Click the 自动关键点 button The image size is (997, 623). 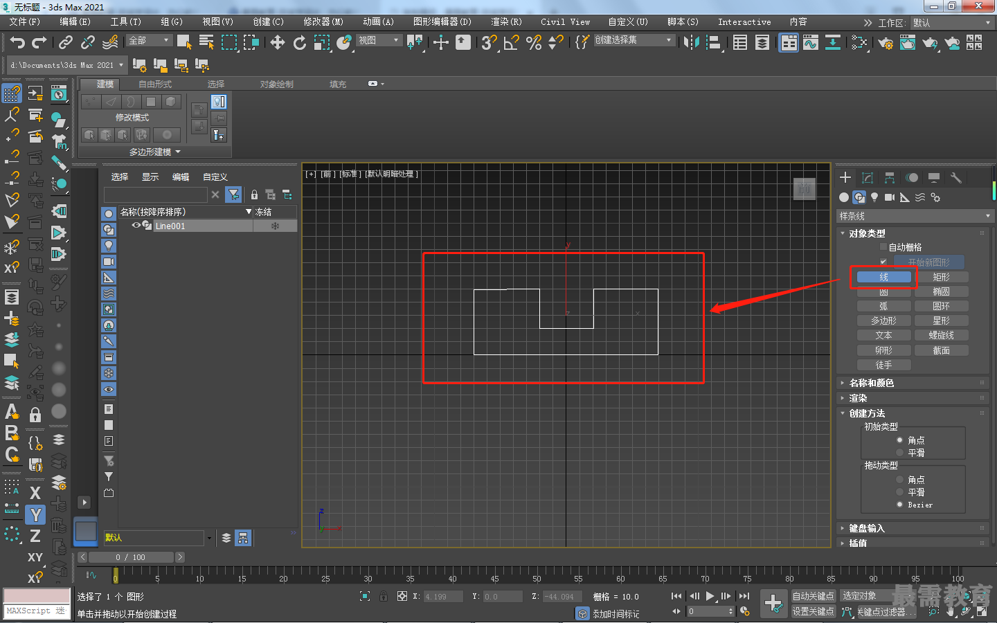pyautogui.click(x=814, y=596)
